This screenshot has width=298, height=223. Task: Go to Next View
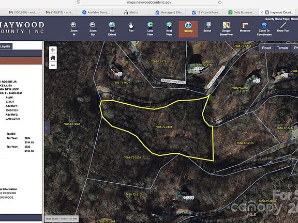[x=169, y=29]
